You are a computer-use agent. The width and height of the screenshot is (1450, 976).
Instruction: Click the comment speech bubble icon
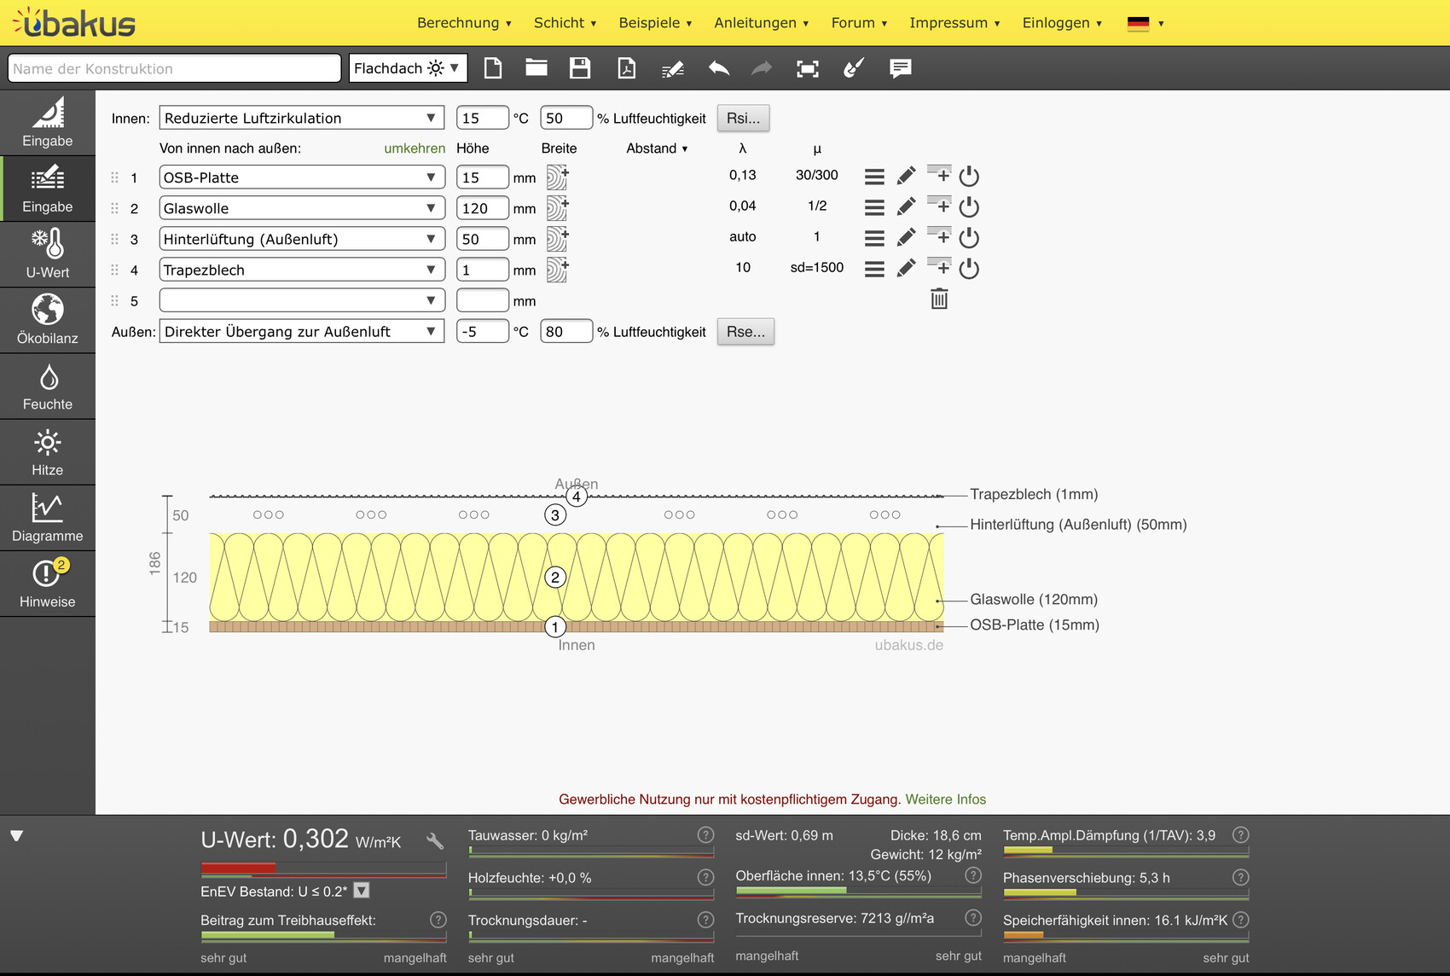click(900, 68)
